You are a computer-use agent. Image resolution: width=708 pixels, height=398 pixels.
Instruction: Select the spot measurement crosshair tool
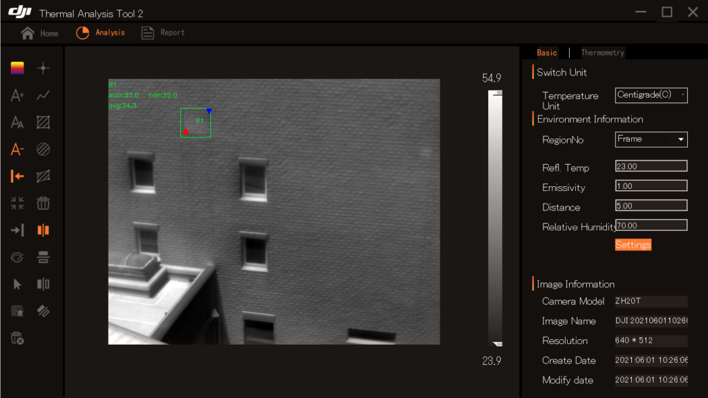pos(43,68)
